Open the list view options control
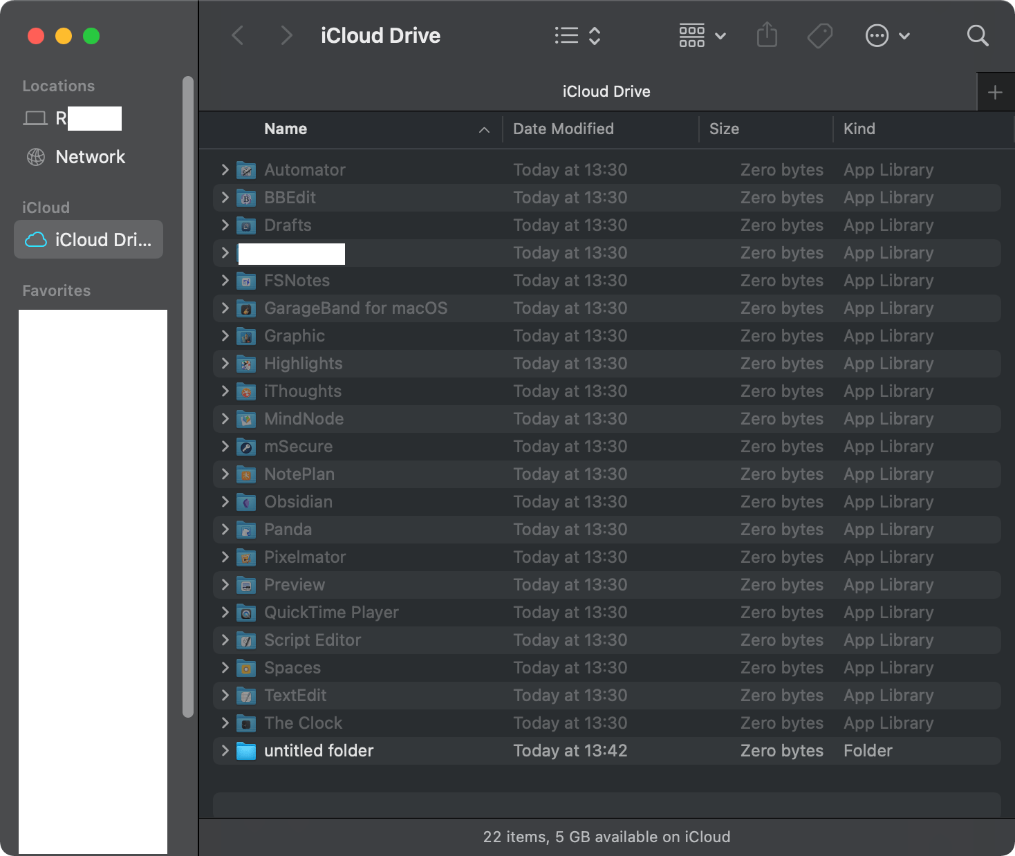The width and height of the screenshot is (1015, 856). point(577,35)
